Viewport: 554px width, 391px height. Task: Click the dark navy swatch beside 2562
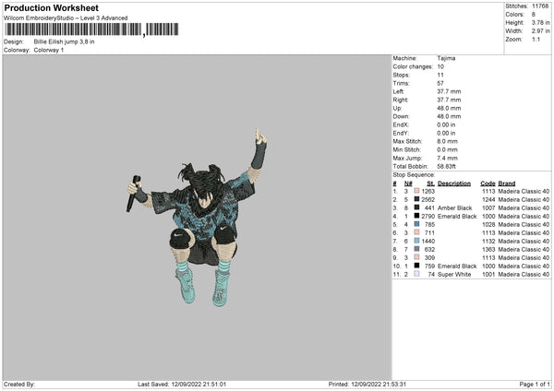coord(416,199)
